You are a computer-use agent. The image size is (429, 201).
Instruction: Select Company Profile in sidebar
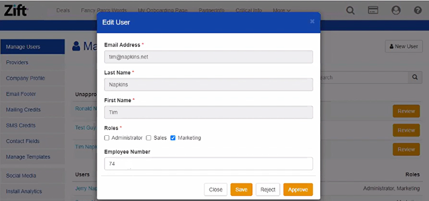click(x=32, y=78)
